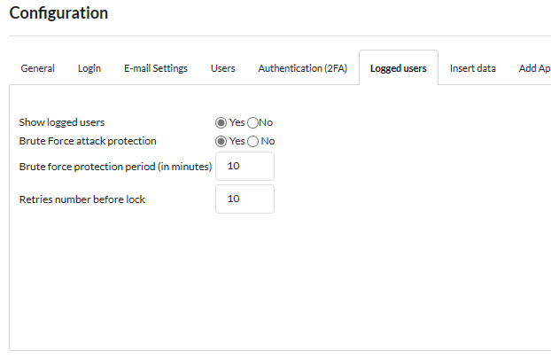This screenshot has width=551, height=359.
Task: Click the Retries number before lock field
Action: (x=244, y=199)
